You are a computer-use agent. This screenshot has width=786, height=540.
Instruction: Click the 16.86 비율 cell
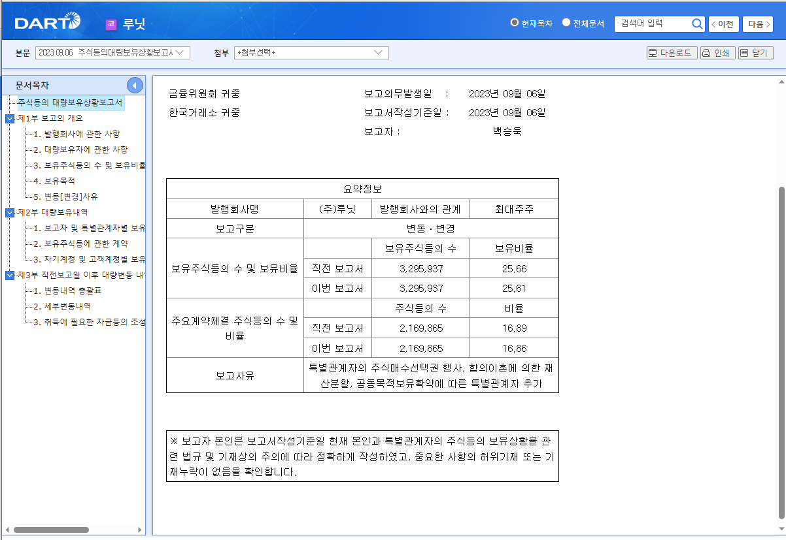tap(514, 348)
